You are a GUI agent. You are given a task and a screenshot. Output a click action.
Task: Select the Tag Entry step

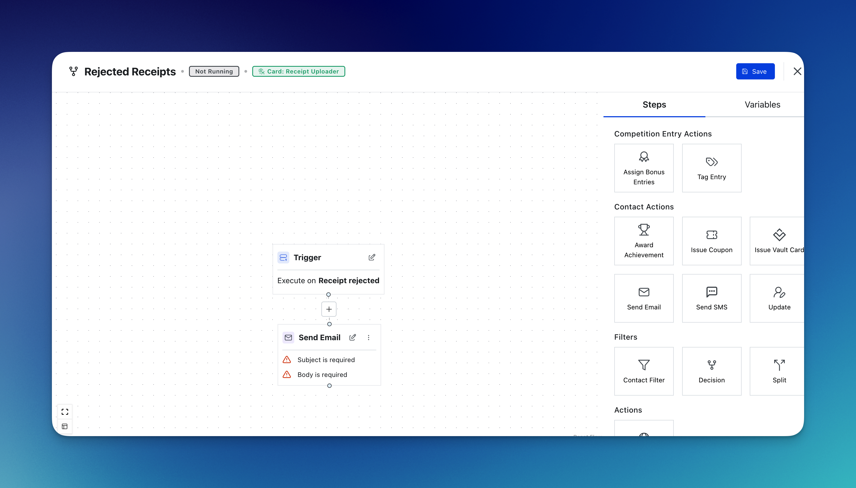pyautogui.click(x=711, y=168)
